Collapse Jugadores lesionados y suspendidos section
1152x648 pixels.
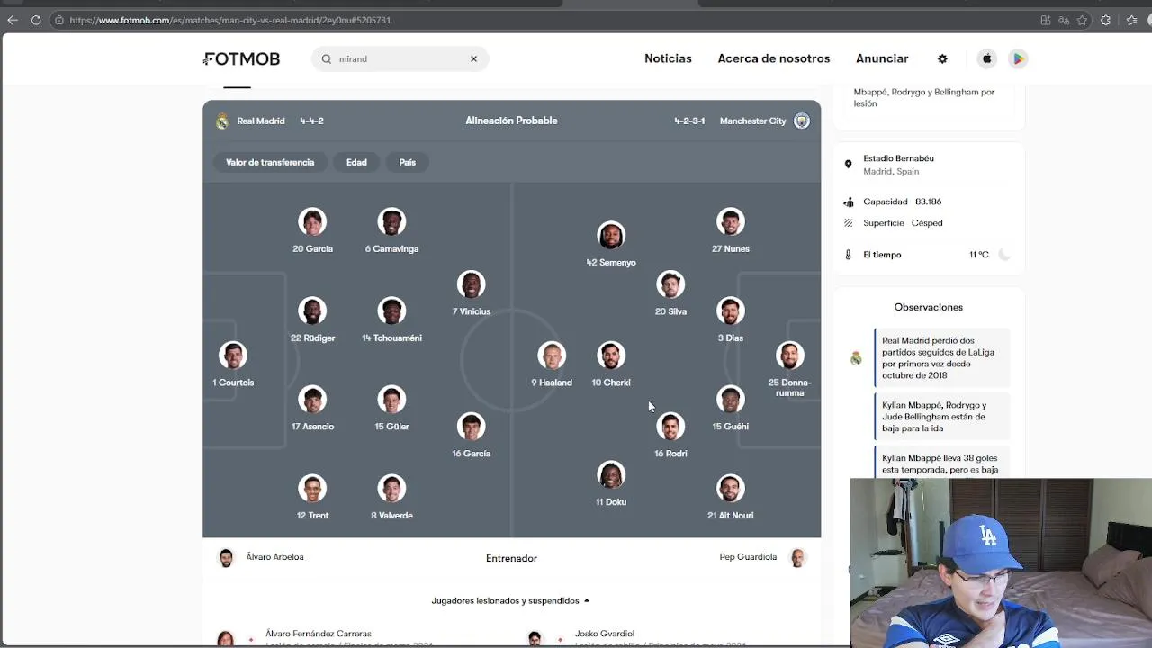tap(510, 600)
